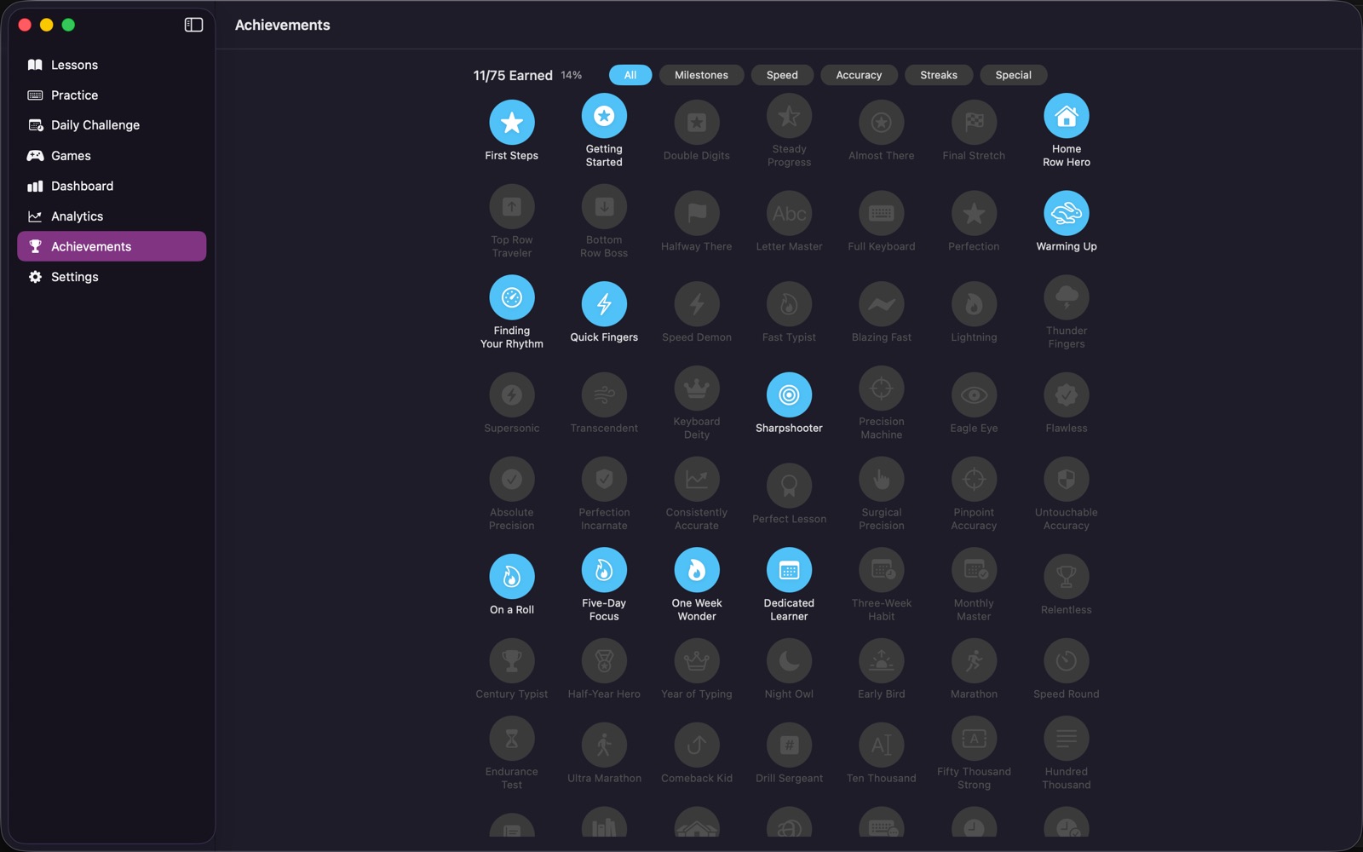
Task: View Analytics from the sidebar
Action: coord(112,216)
